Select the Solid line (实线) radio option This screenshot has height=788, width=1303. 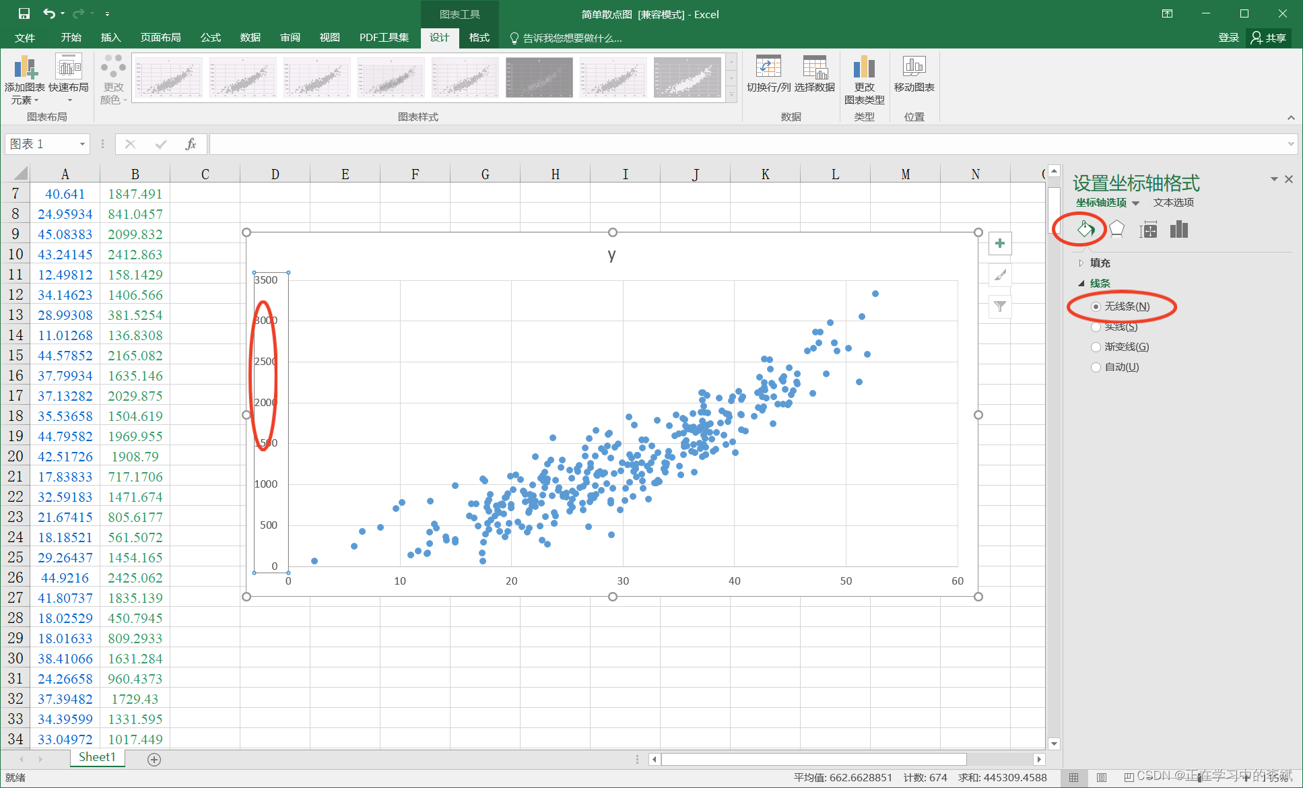[1096, 327]
